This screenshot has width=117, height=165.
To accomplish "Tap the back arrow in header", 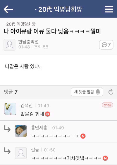I will [8, 9].
